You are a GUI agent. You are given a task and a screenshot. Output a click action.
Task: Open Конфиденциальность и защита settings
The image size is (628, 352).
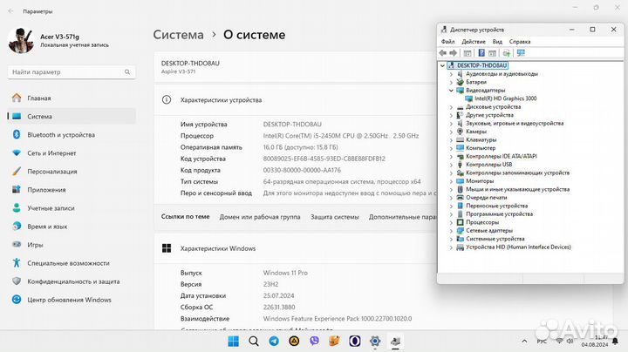[72, 281]
